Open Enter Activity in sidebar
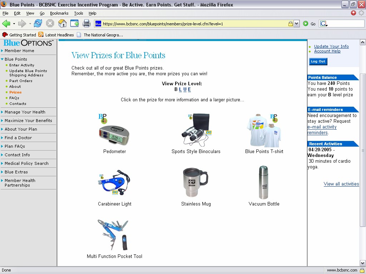The width and height of the screenshot is (366, 274). coord(22,65)
